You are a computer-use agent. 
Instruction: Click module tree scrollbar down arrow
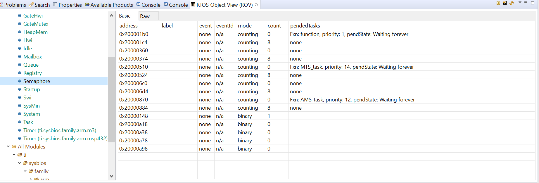pos(111,176)
